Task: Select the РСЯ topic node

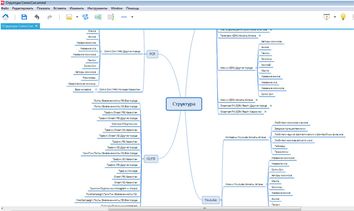Action: 152,54
